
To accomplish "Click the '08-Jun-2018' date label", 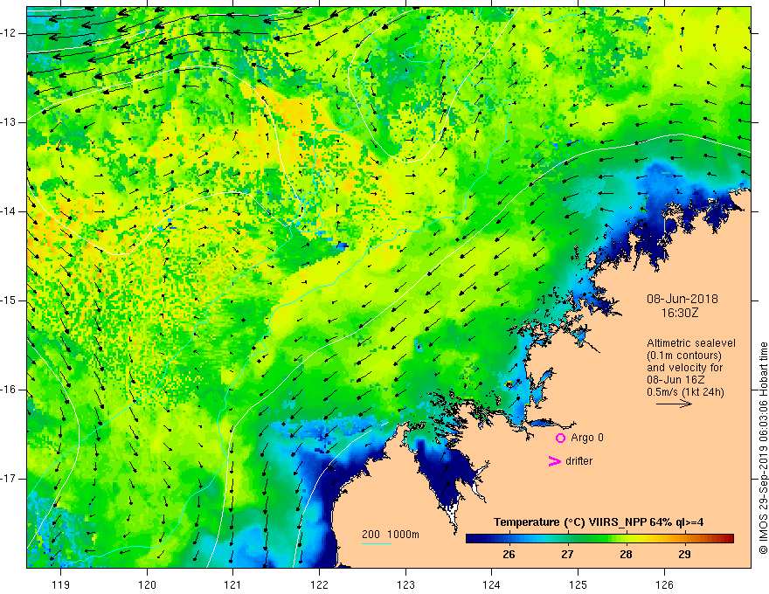I will [682, 299].
